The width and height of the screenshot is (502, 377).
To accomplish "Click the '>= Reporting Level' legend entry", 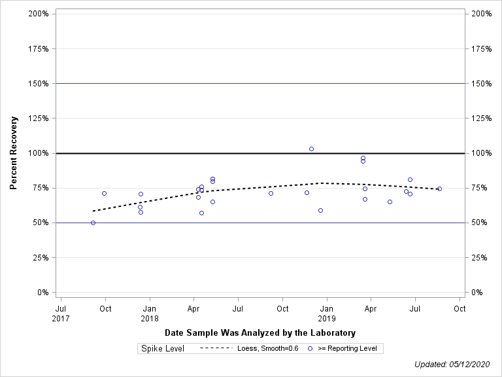I will pyautogui.click(x=347, y=348).
